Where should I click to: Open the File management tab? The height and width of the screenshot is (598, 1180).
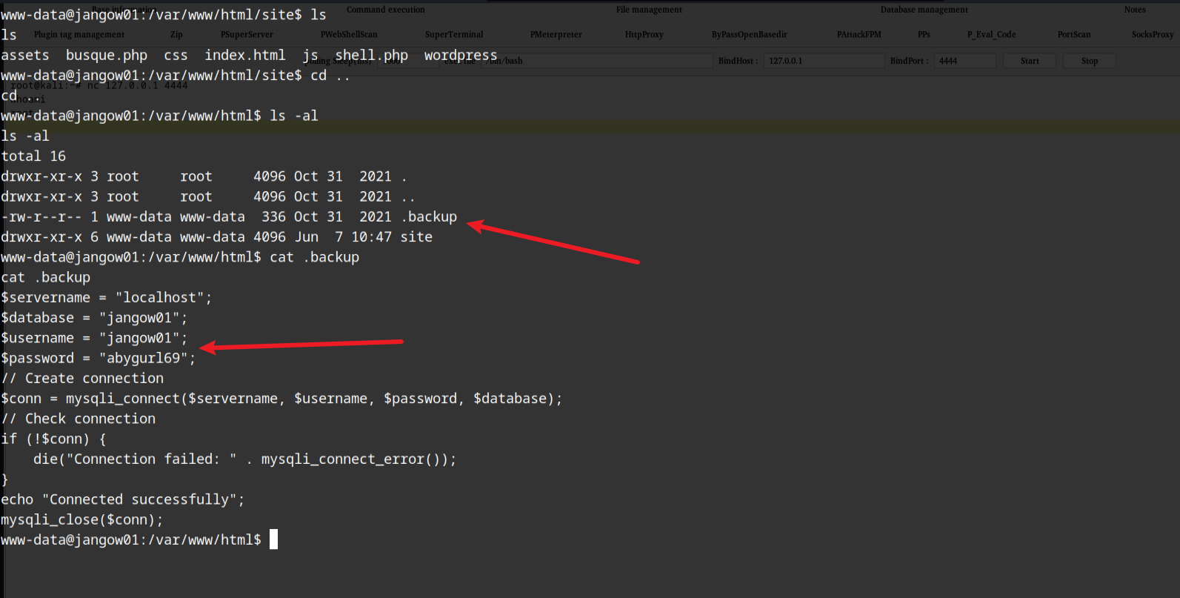649,10
